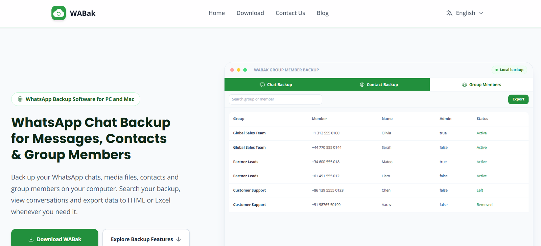
Task: Click the name Sarah
Action: (x=386, y=148)
